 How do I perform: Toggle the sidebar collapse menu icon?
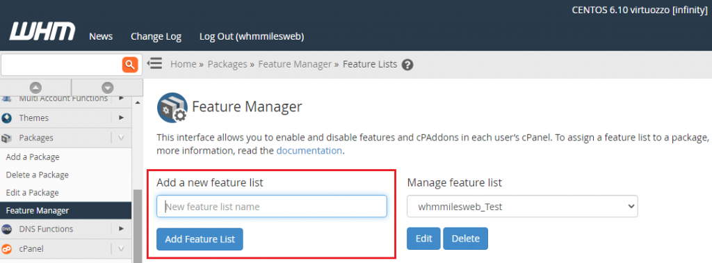point(155,63)
